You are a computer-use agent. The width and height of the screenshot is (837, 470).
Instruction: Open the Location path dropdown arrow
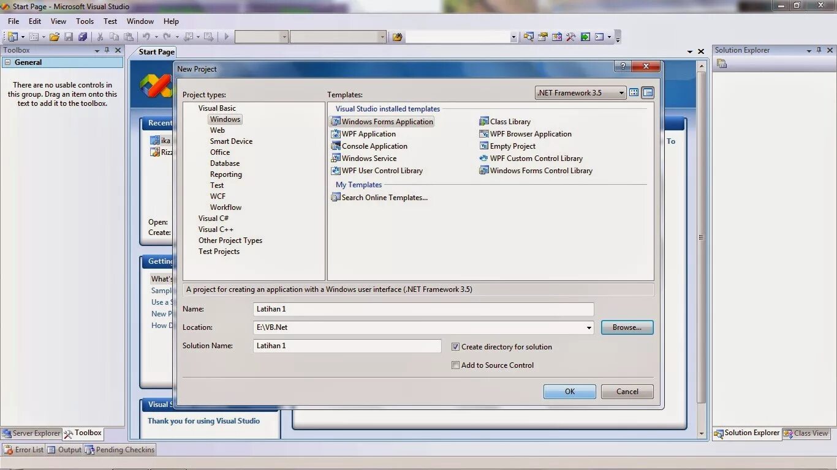click(x=589, y=328)
